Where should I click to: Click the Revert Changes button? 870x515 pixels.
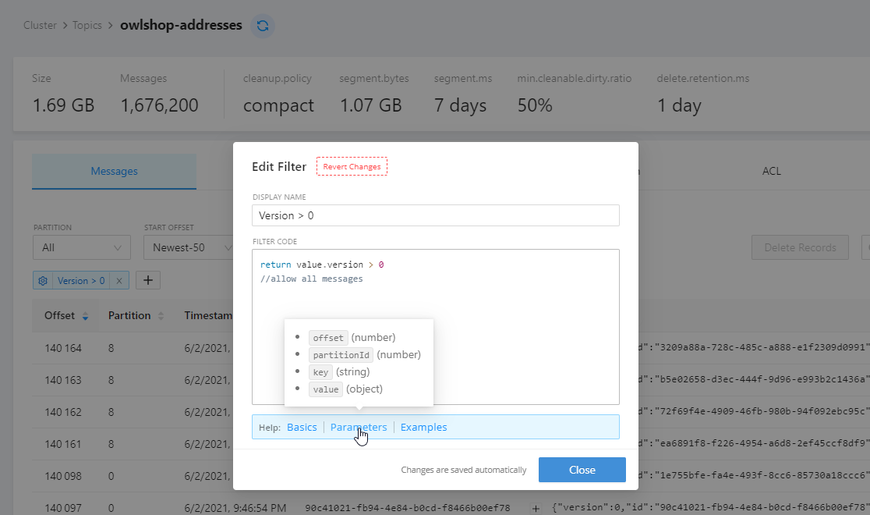coord(352,165)
